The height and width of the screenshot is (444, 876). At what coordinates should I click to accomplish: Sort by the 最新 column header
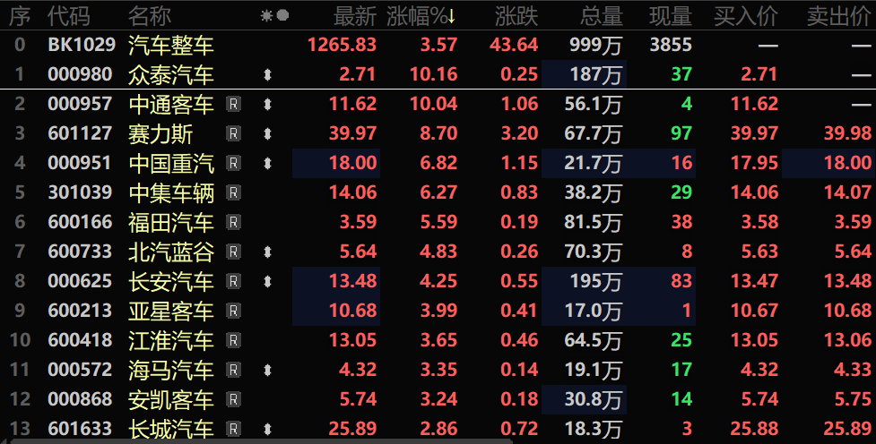pyautogui.click(x=355, y=16)
